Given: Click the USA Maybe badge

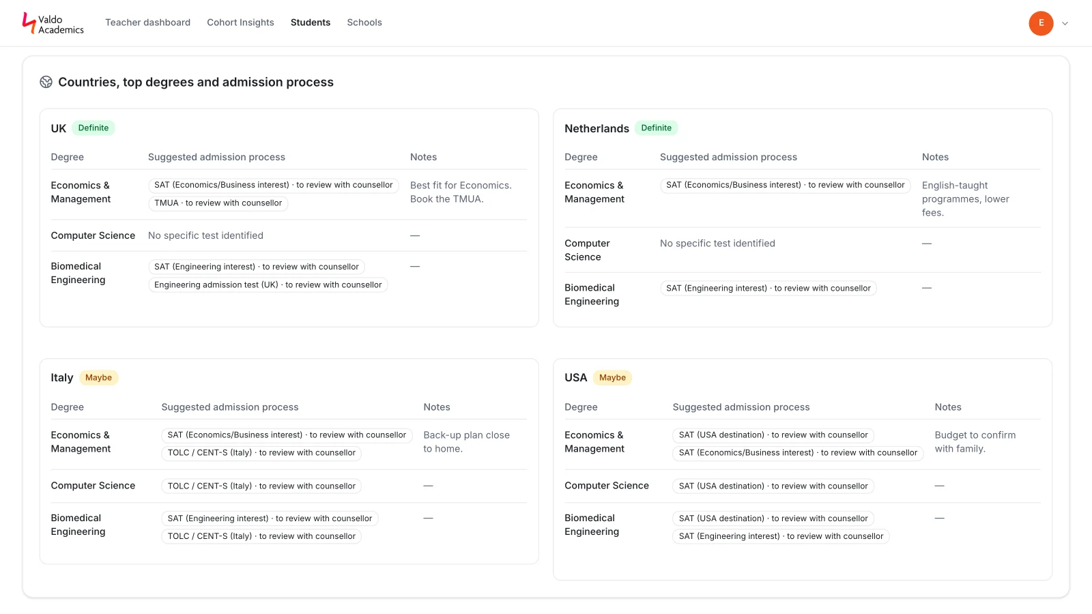Looking at the screenshot, I should pos(612,378).
